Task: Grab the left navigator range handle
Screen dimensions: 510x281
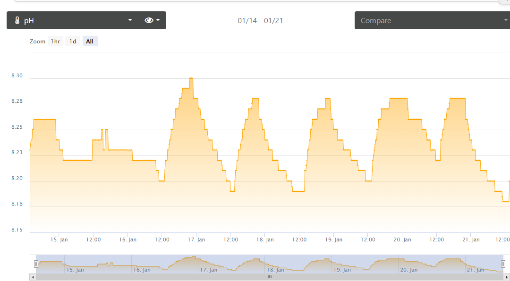Action: coord(36,264)
